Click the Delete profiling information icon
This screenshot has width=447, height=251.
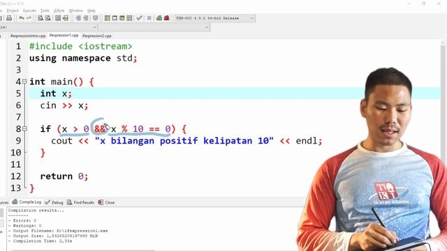(x=166, y=18)
